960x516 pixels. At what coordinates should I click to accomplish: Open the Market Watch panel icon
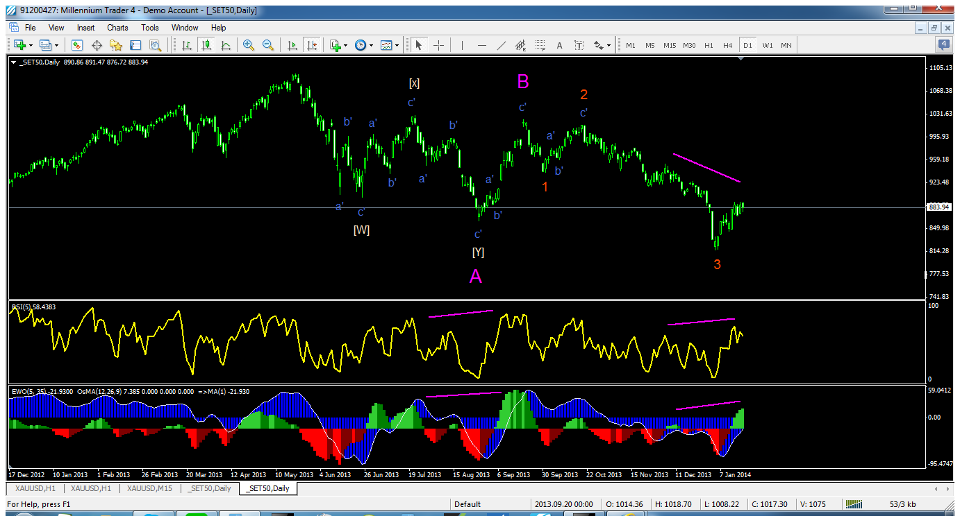77,45
